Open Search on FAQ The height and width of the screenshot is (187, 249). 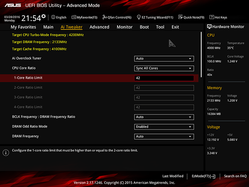point(235,176)
